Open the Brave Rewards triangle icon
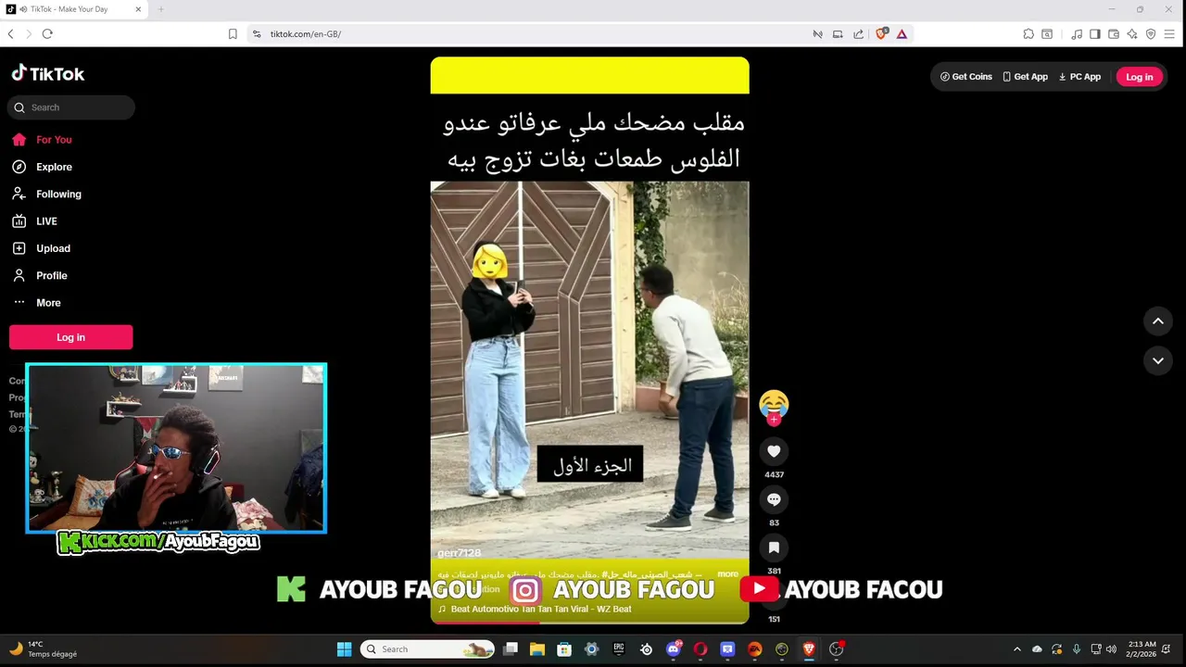Image resolution: width=1186 pixels, height=667 pixels. coord(902,34)
